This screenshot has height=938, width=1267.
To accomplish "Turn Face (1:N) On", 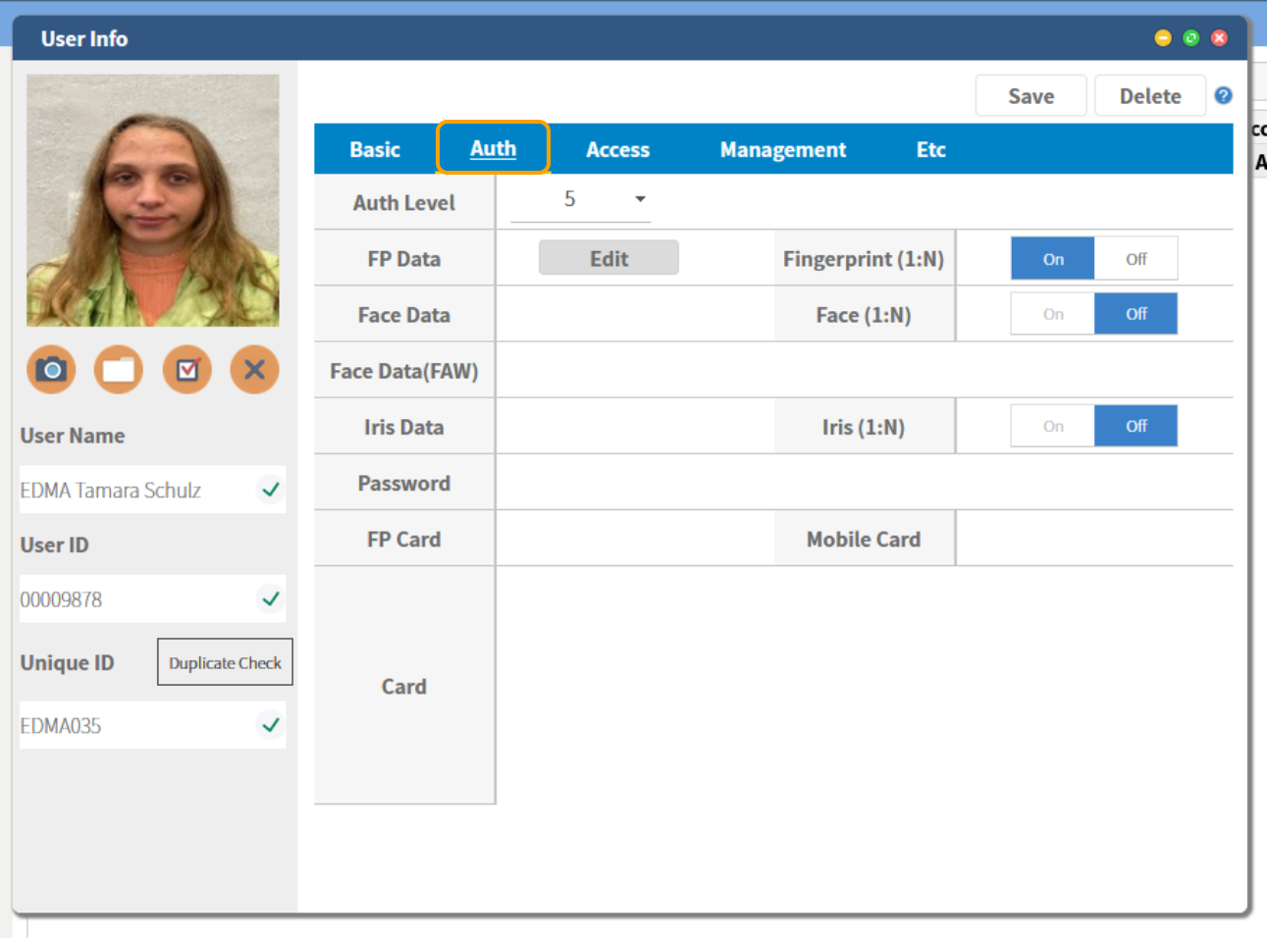I will [1053, 314].
